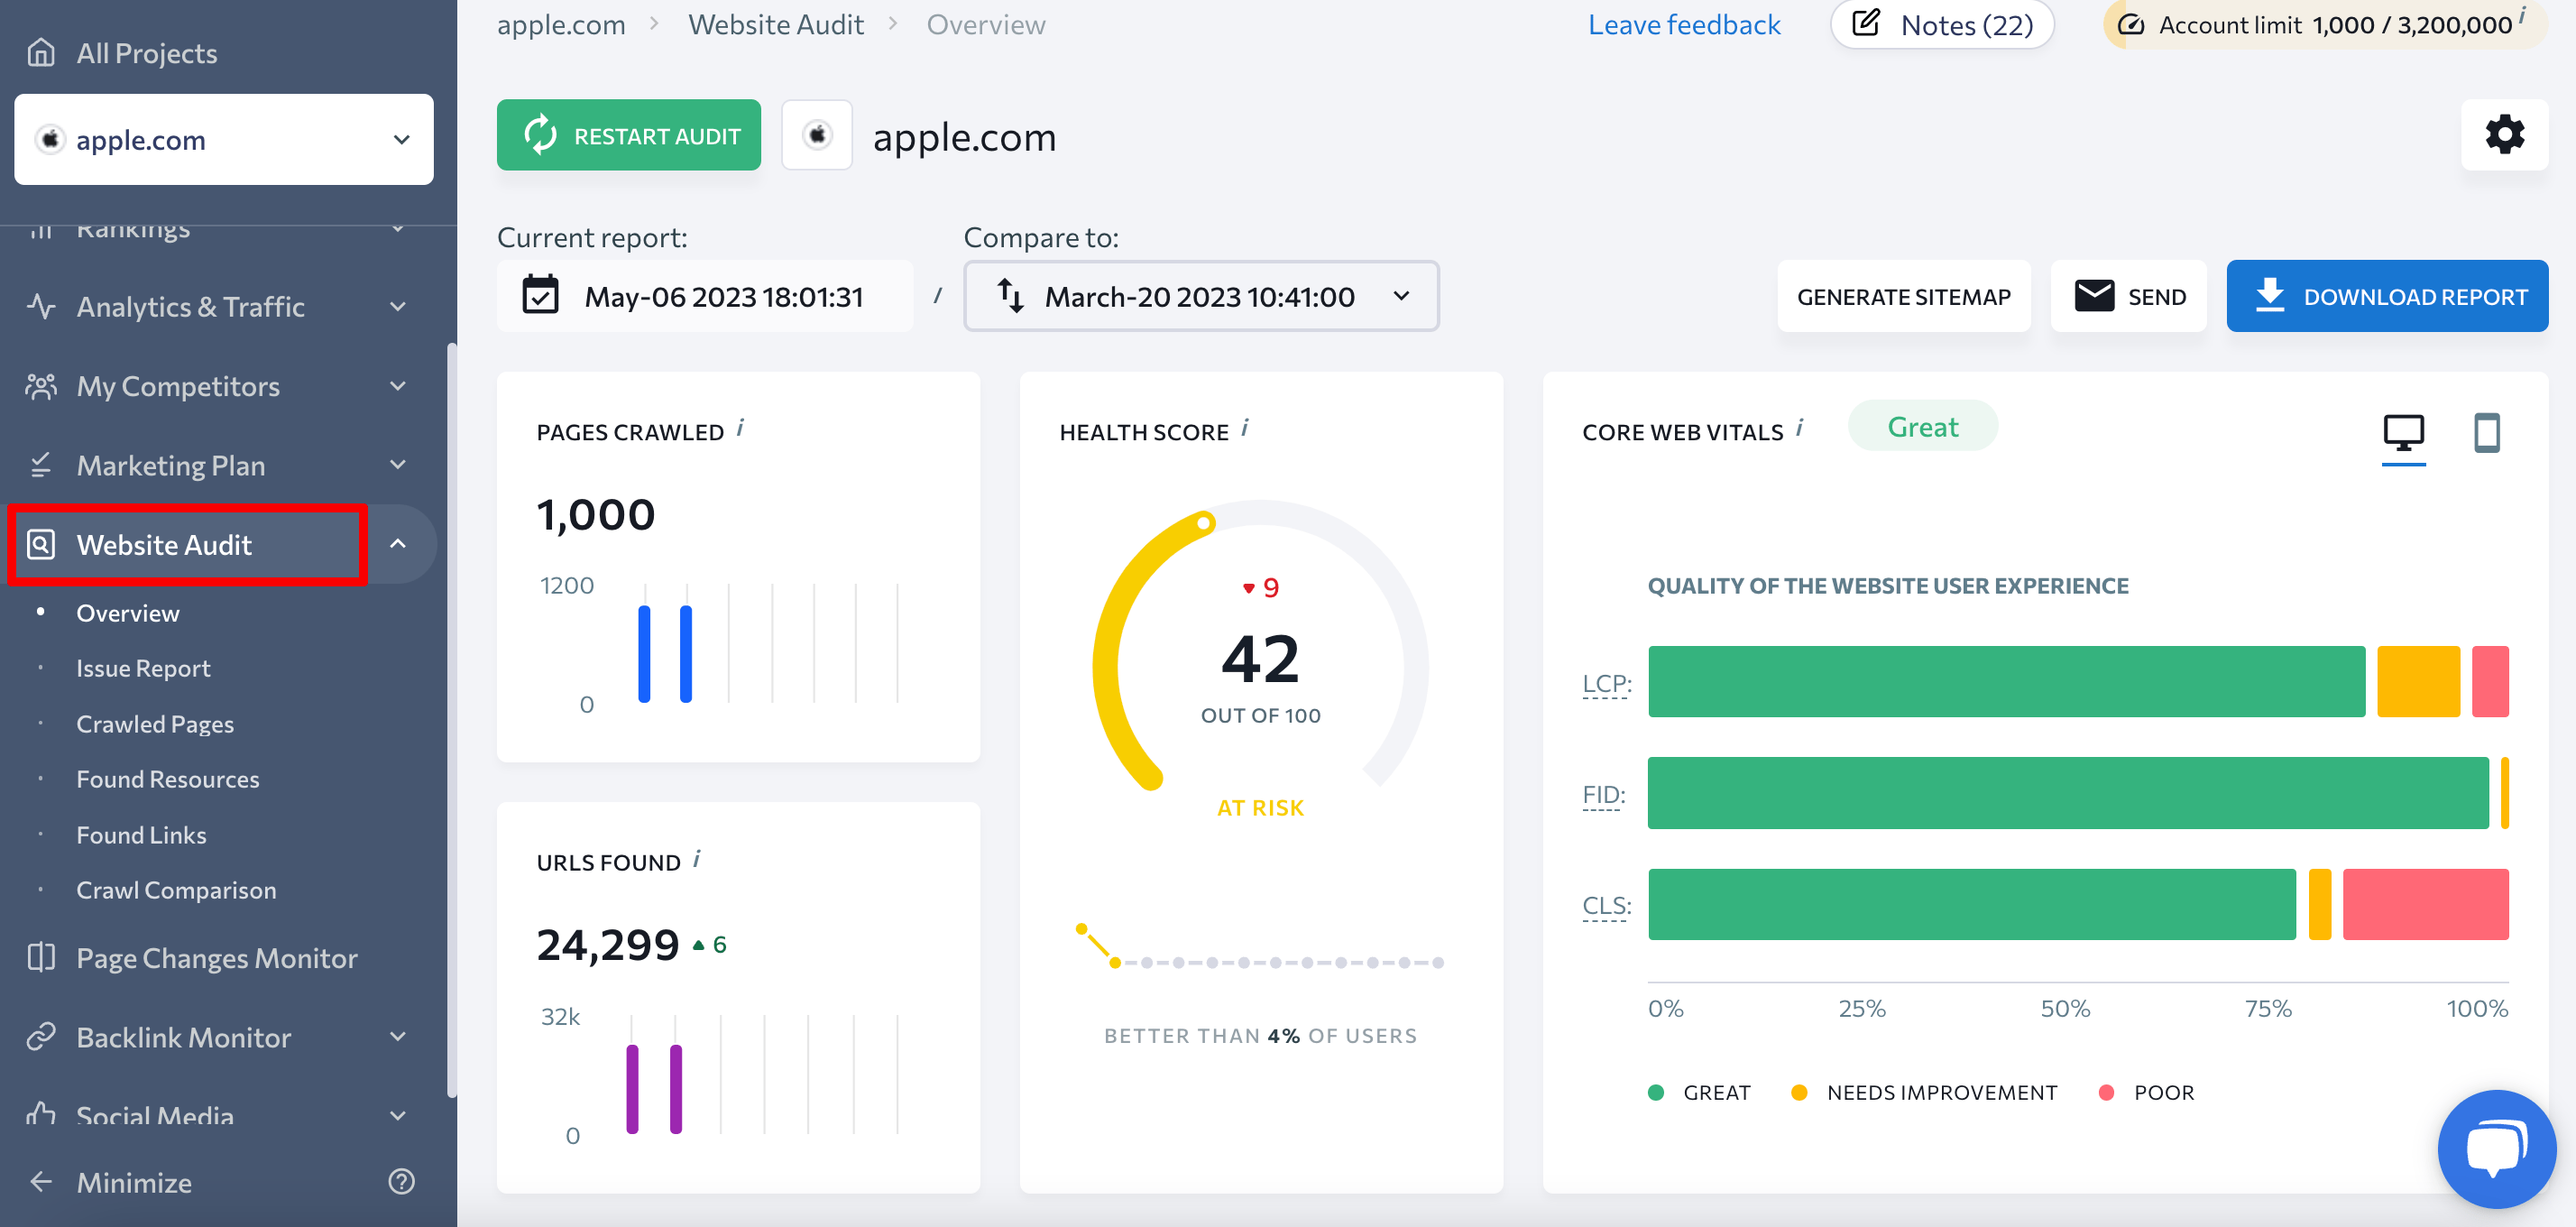Click the yellow LCP needs improvement segment
The image size is (2576, 1227).
[x=2418, y=681]
